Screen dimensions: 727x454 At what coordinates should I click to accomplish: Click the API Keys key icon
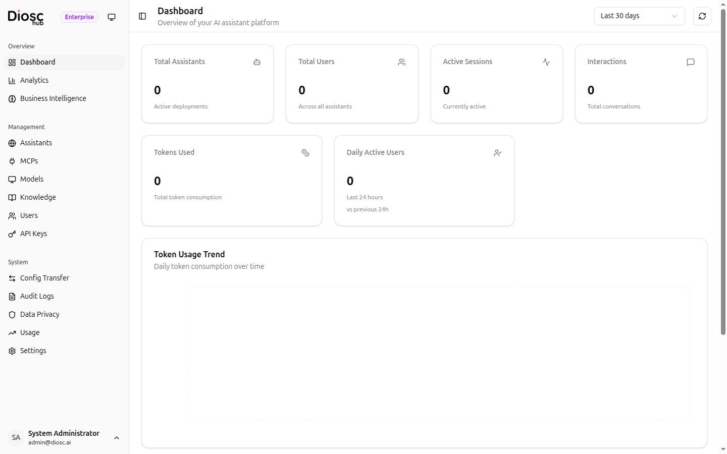[12, 234]
